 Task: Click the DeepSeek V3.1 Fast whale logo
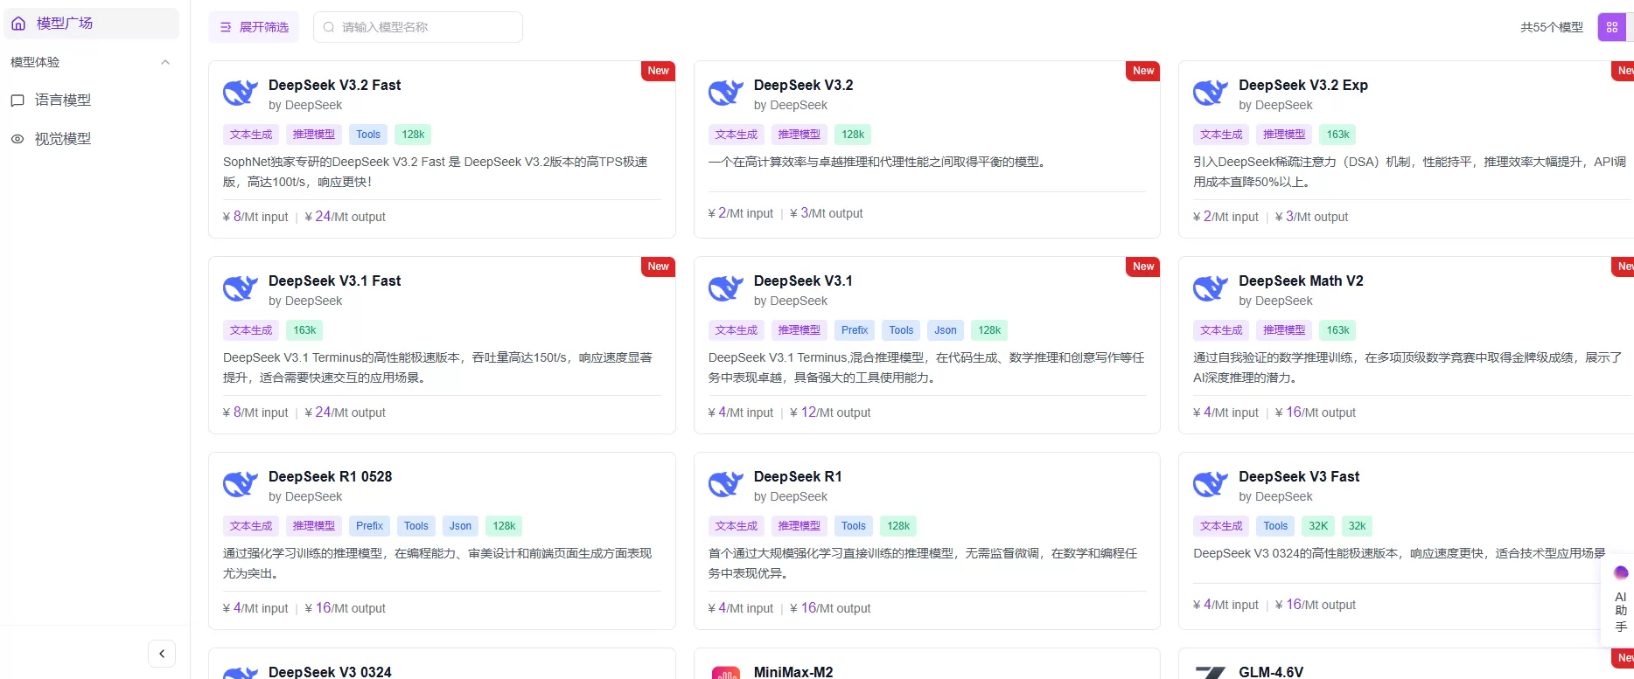(241, 288)
